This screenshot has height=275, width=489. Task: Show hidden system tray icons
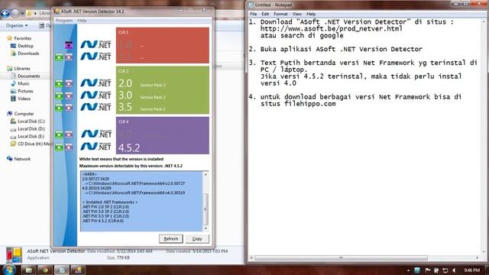408,270
